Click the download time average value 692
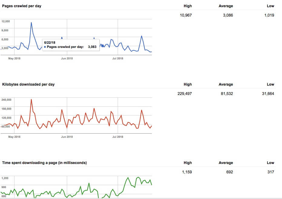This screenshot has width=282, height=199. 229,172
